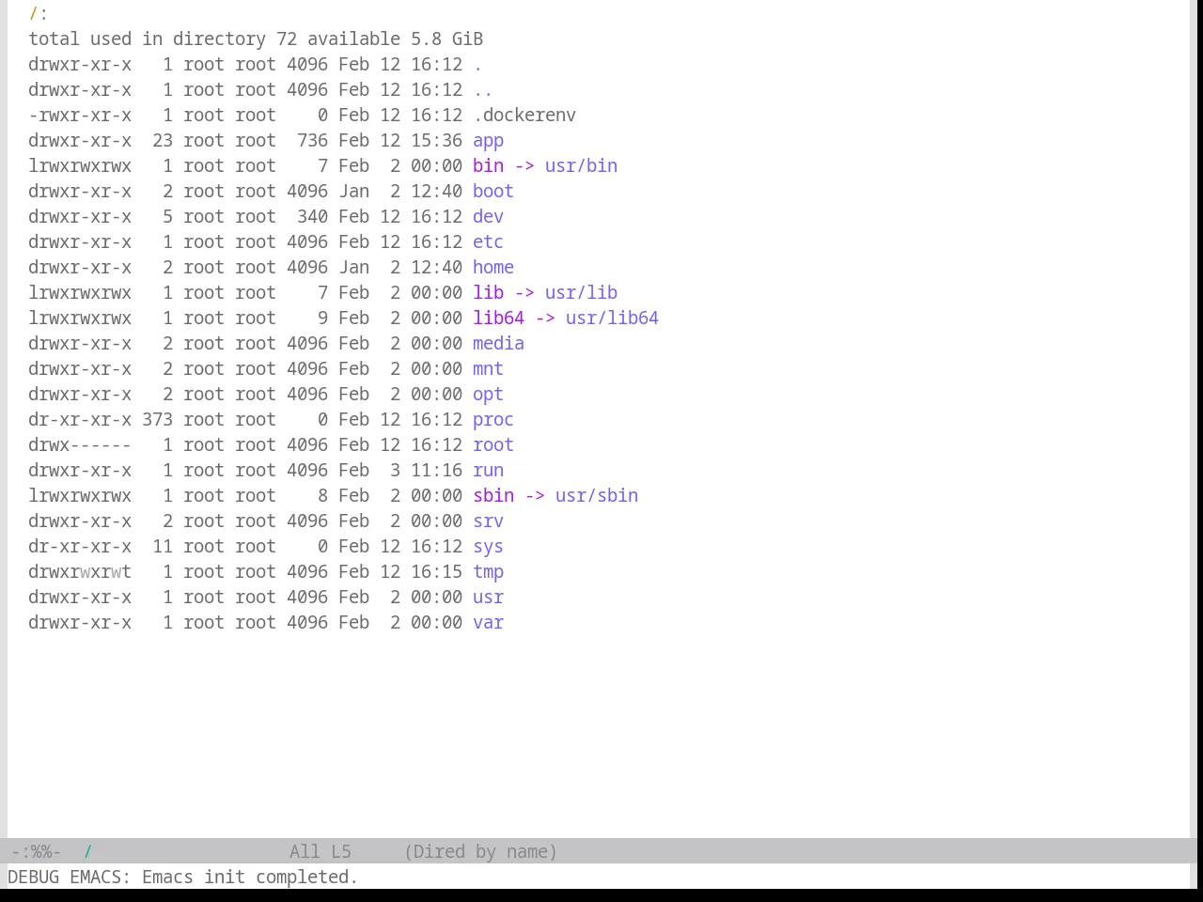This screenshot has width=1203, height=902.
Task: Click link count 373 in proc row
Action: (x=157, y=420)
